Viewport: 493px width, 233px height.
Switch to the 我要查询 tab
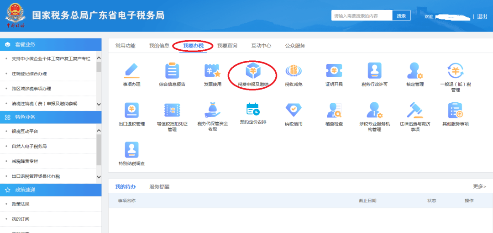pyautogui.click(x=227, y=46)
